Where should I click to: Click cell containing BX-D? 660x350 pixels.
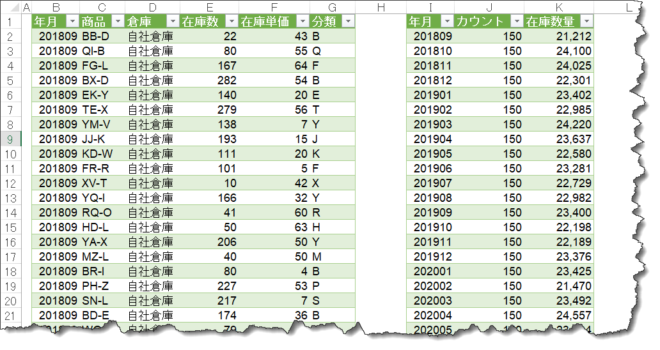click(102, 80)
